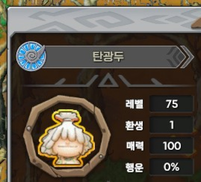
Task: Select the character name 탄광두
Action: 108,57
